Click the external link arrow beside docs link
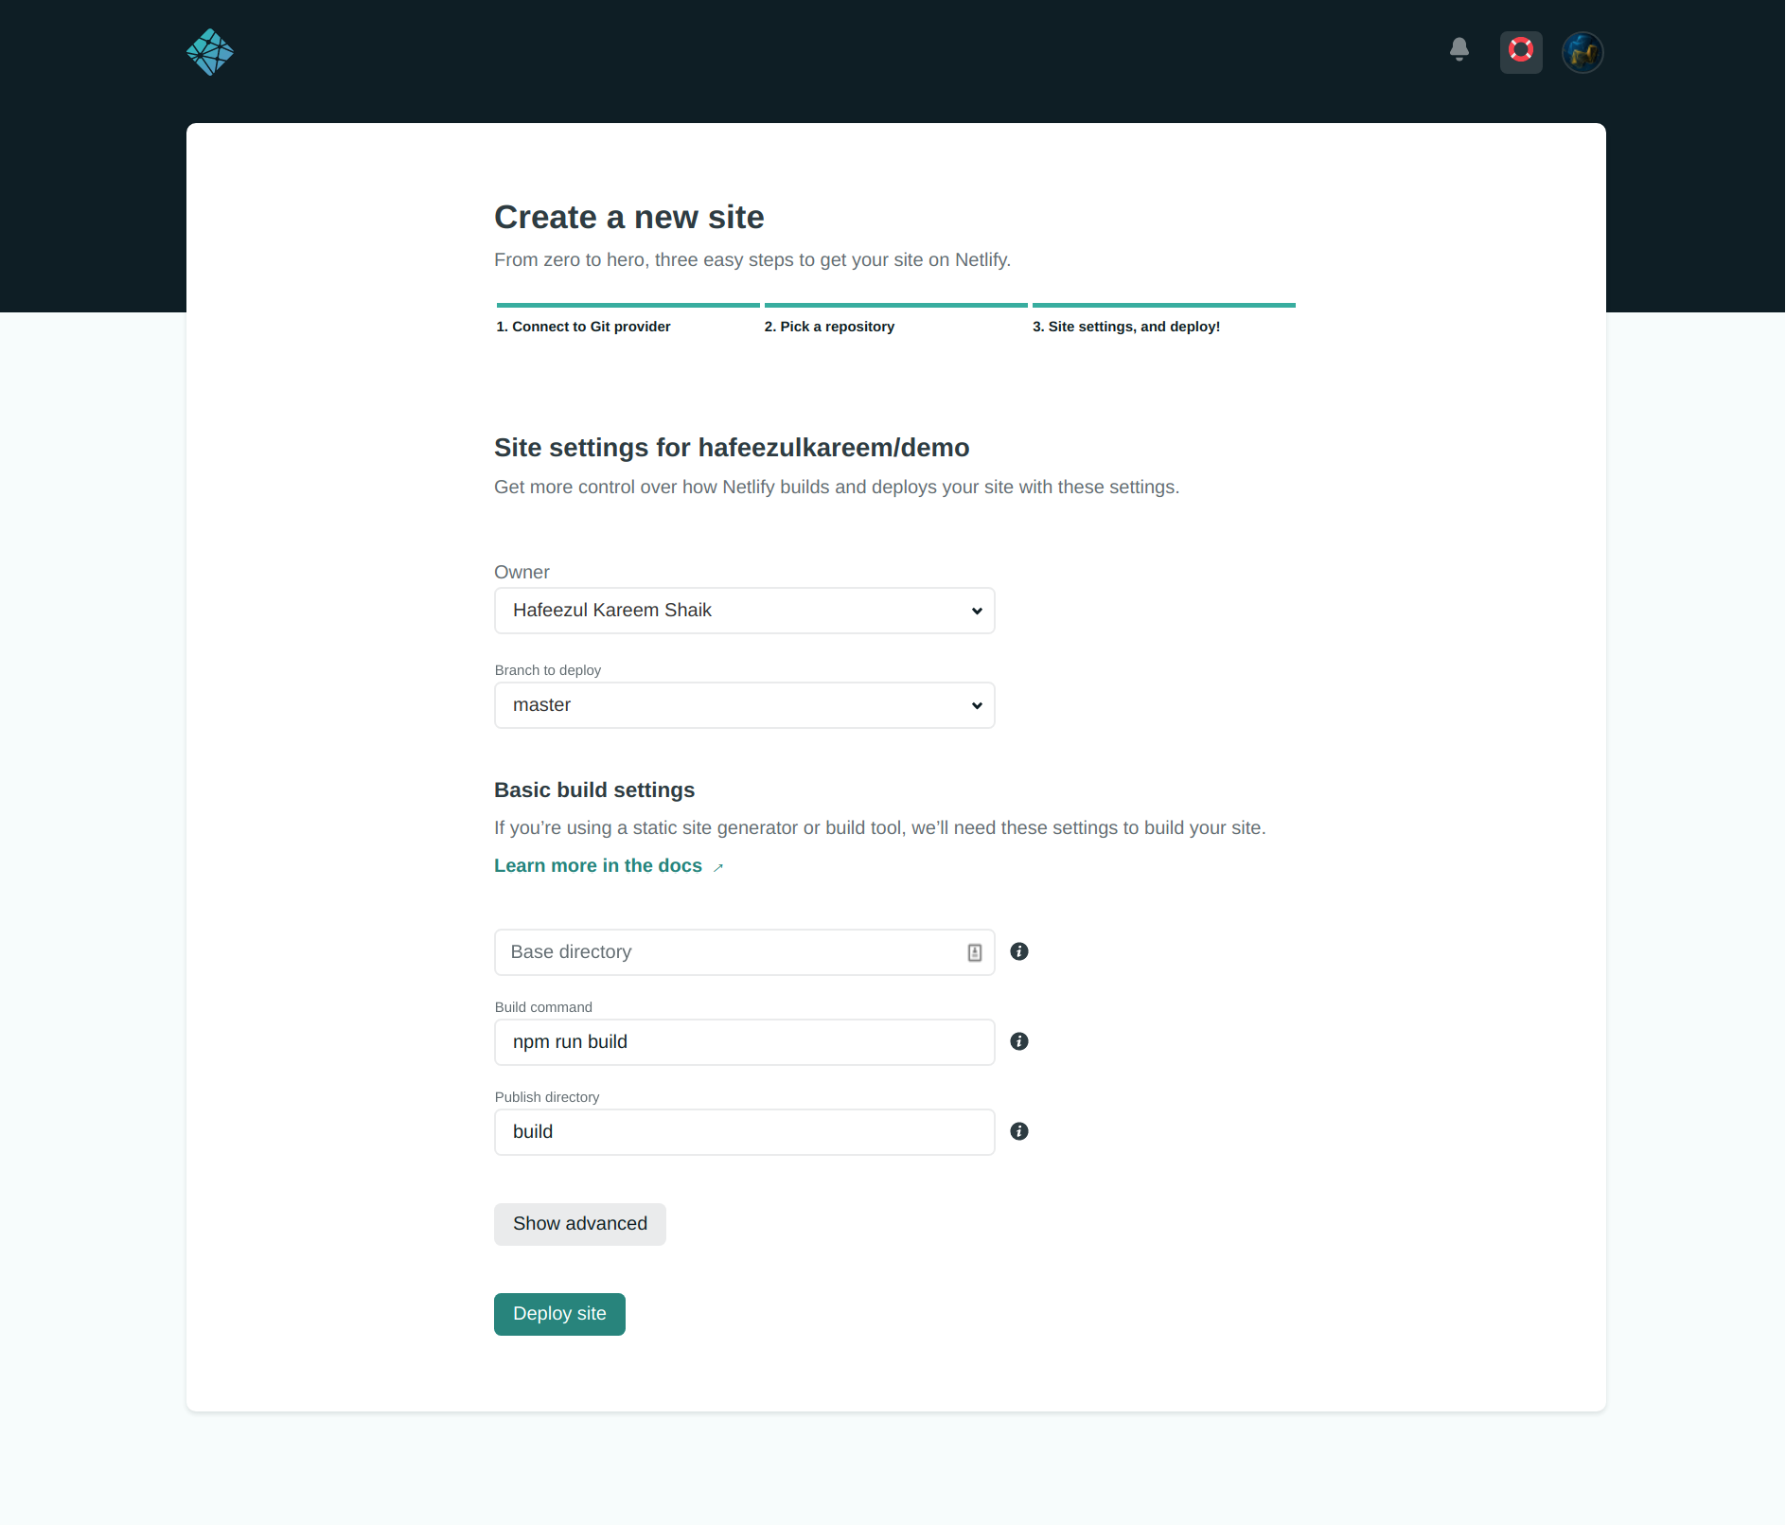The height and width of the screenshot is (1526, 1786). pos(718,866)
